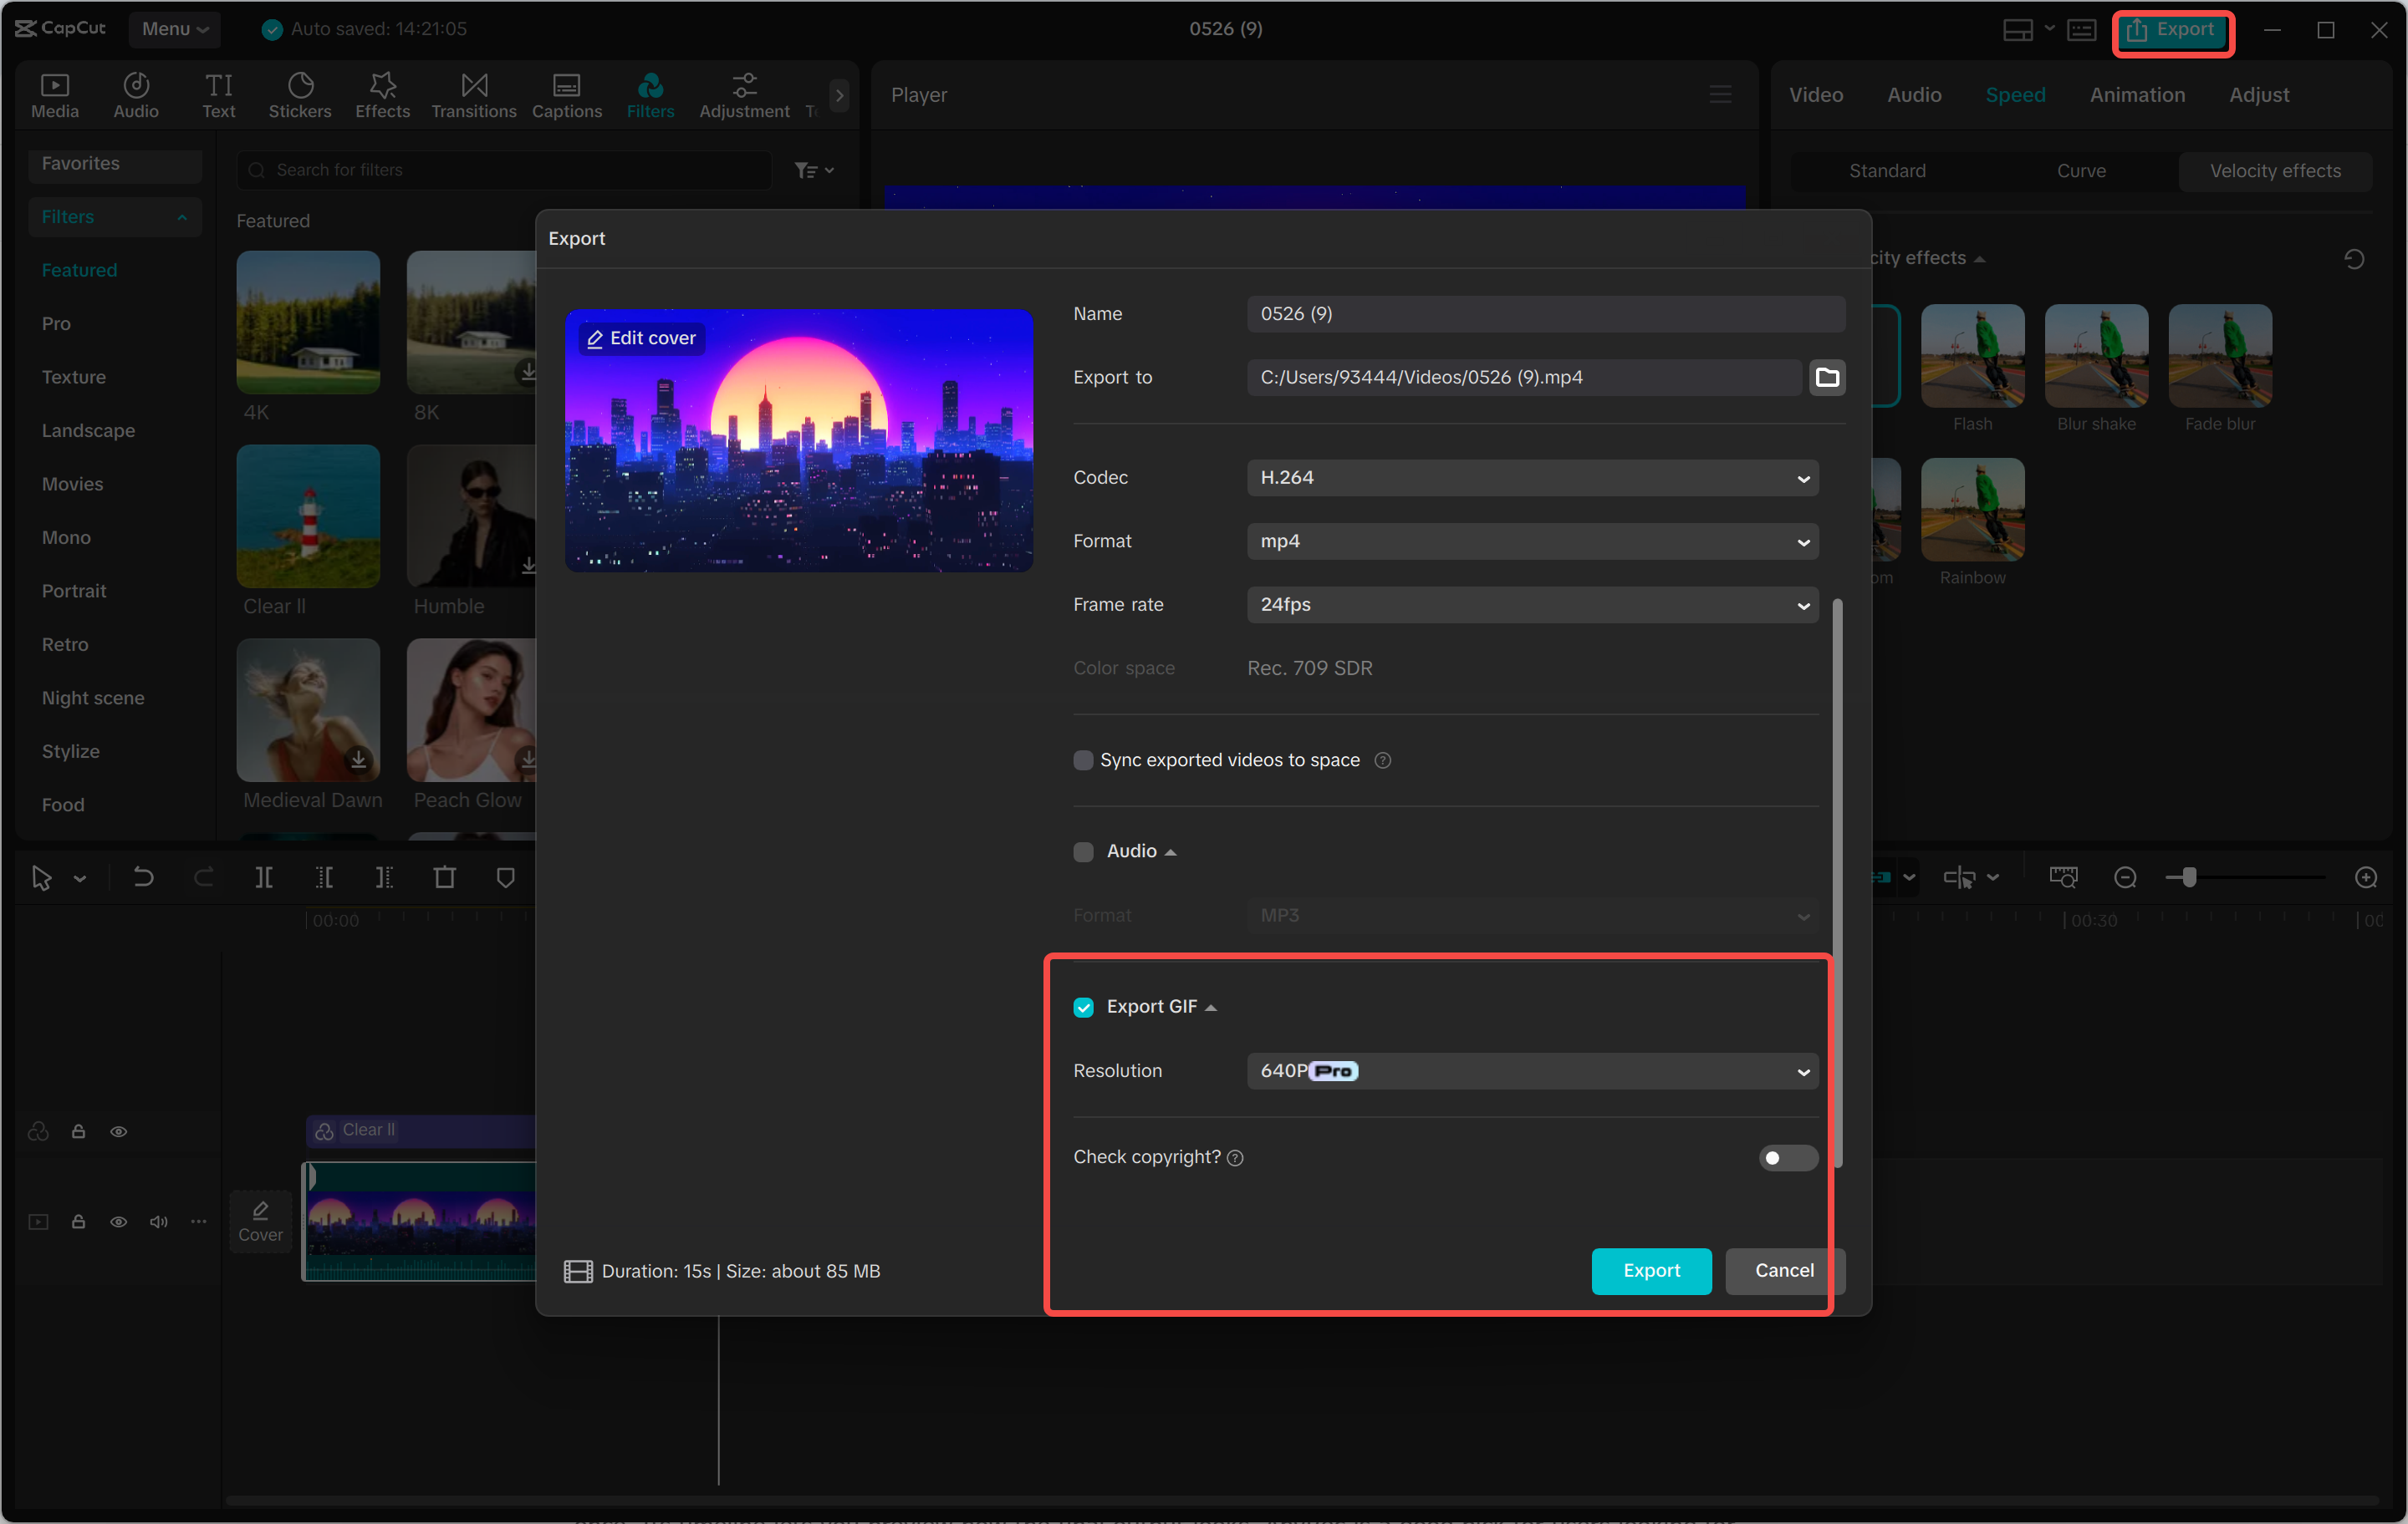Switch to the Adjust tab
The image size is (2408, 1524).
coord(2258,95)
